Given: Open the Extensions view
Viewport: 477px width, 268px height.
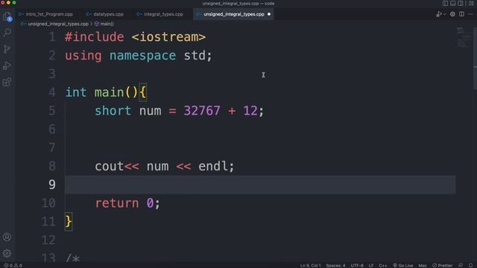Looking at the screenshot, I should [x=7, y=82].
